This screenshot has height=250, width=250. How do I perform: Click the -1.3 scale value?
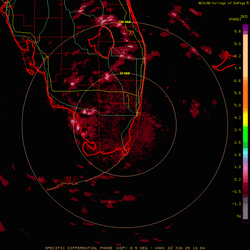pyautogui.click(x=236, y=204)
